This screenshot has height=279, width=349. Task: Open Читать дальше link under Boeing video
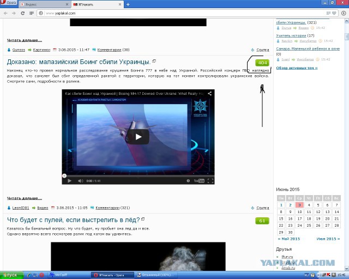(x=24, y=198)
